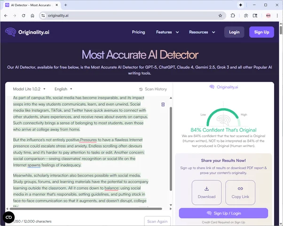Delete text using the trash icon
The width and height of the screenshot is (283, 226).
pyautogui.click(x=163, y=104)
